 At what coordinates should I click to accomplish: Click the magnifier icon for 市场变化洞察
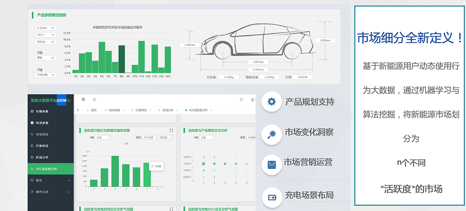pyautogui.click(x=272, y=134)
